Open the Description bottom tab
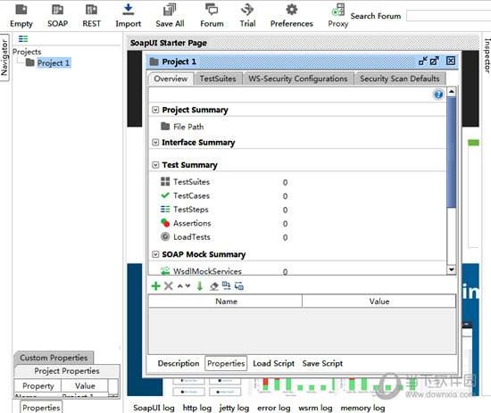This screenshot has height=413, width=491. point(179,363)
